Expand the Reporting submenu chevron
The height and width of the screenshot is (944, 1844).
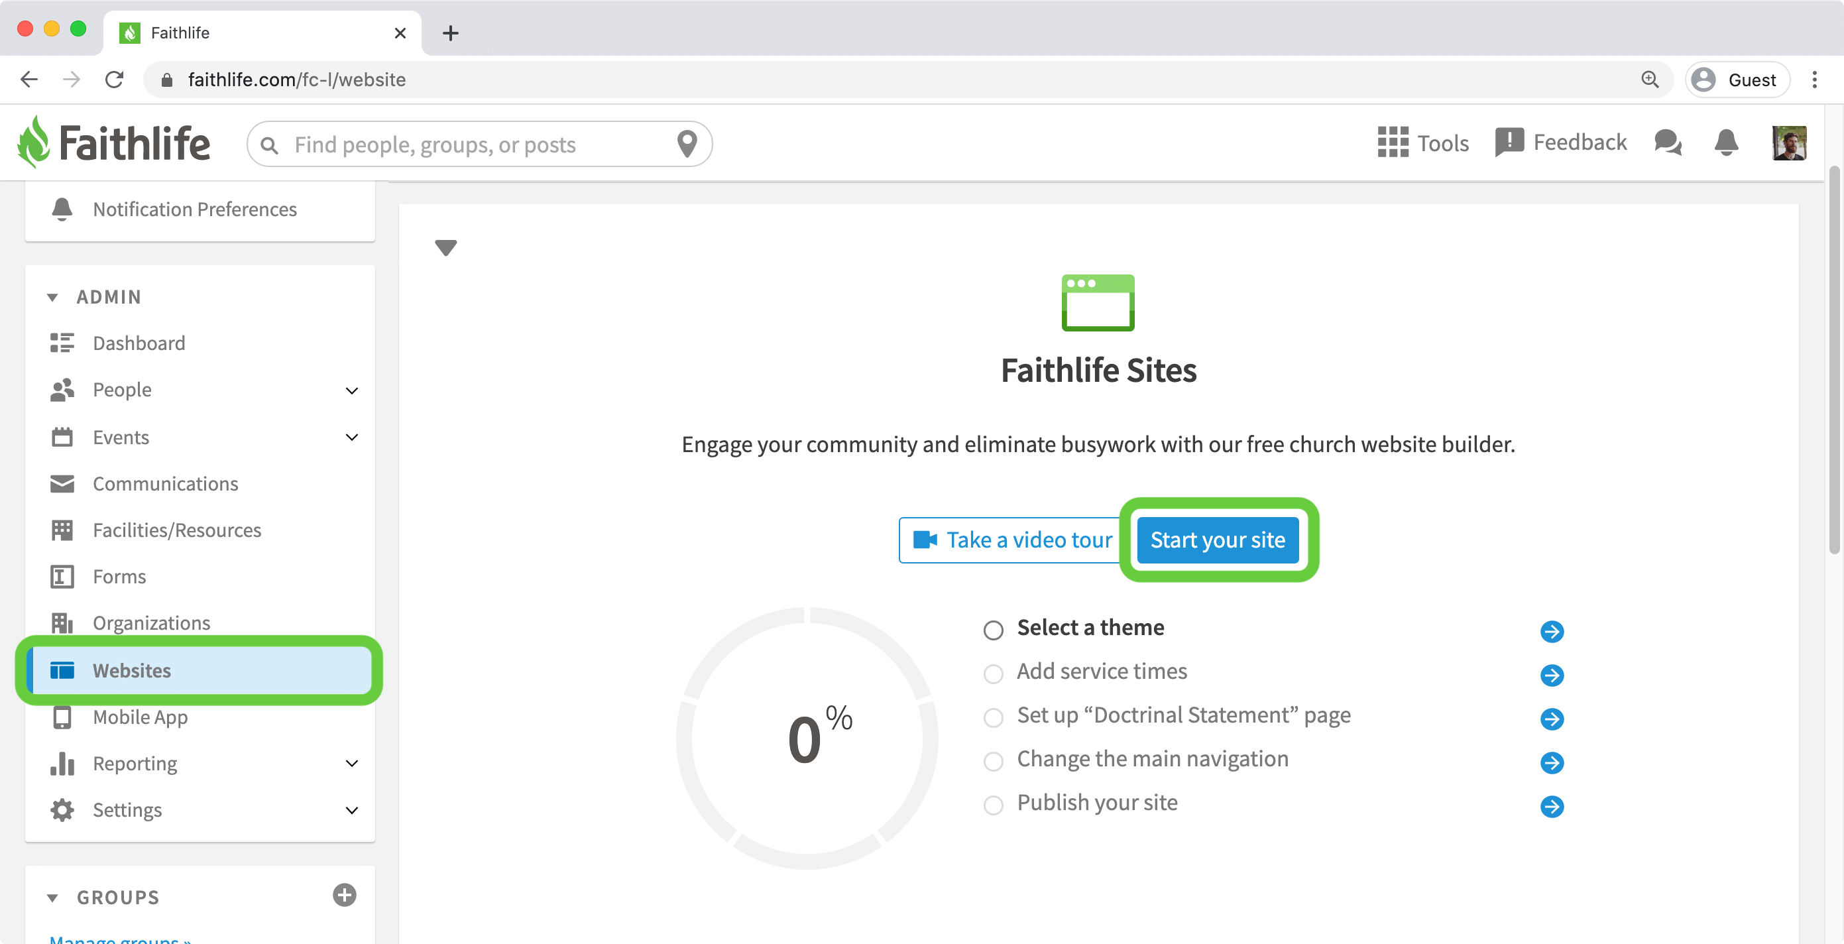tap(351, 764)
